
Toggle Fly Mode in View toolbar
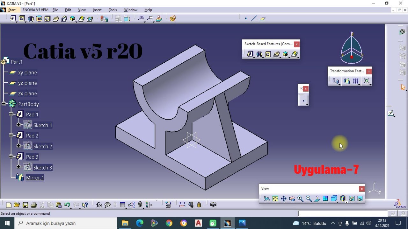[267, 199]
